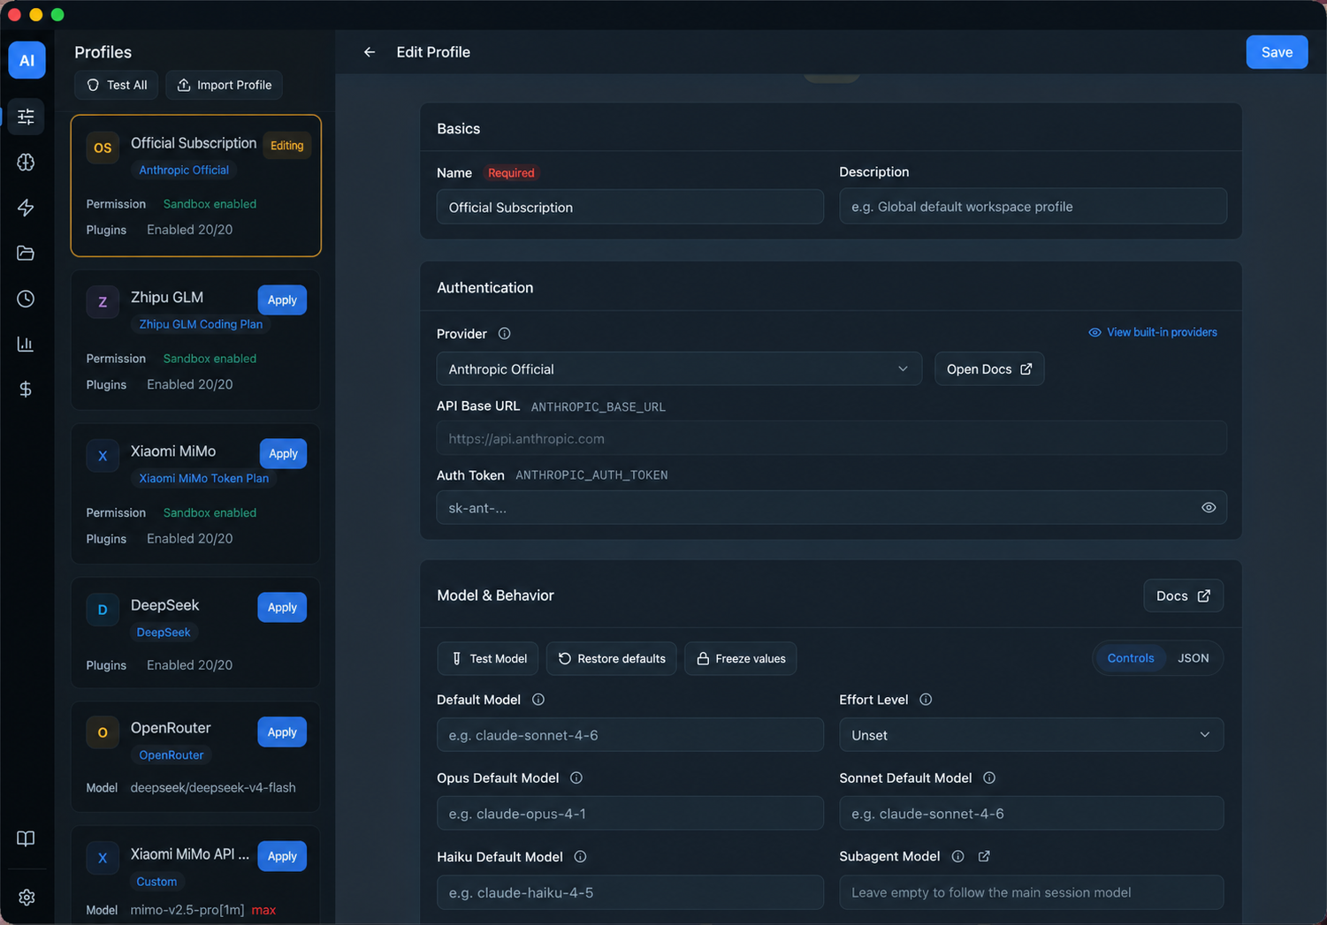Open the clock history icon in sidebar
The width and height of the screenshot is (1327, 925).
(26, 299)
